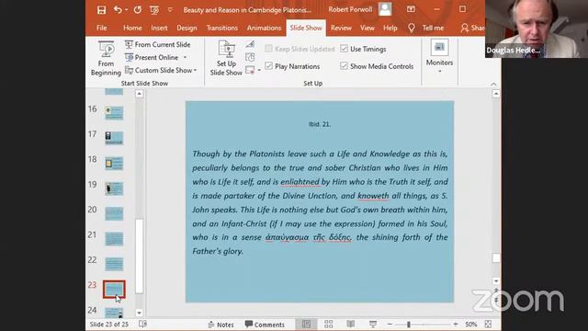Open the File menu
Image resolution: width=588 pixels, height=331 pixels.
pyautogui.click(x=102, y=28)
